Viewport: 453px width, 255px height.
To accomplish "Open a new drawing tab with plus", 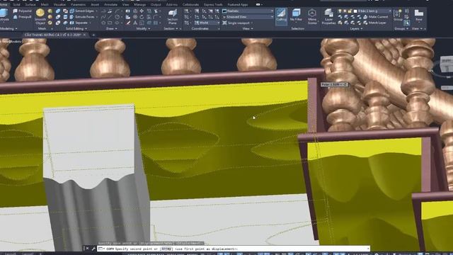I will click(93, 35).
